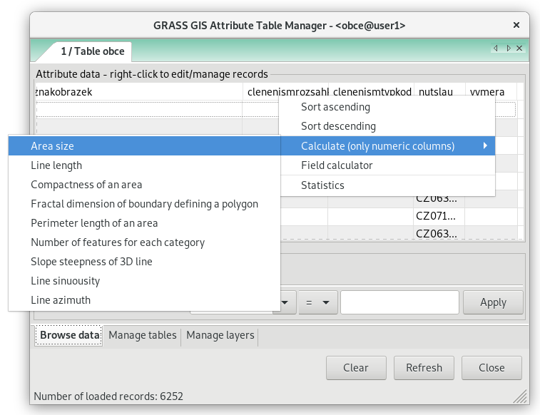Refresh the attribute table
Image resolution: width=540 pixels, height=415 pixels.
[x=424, y=368]
